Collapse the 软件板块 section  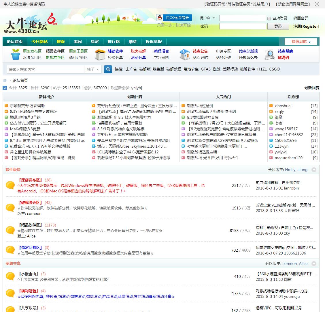pos(314,170)
